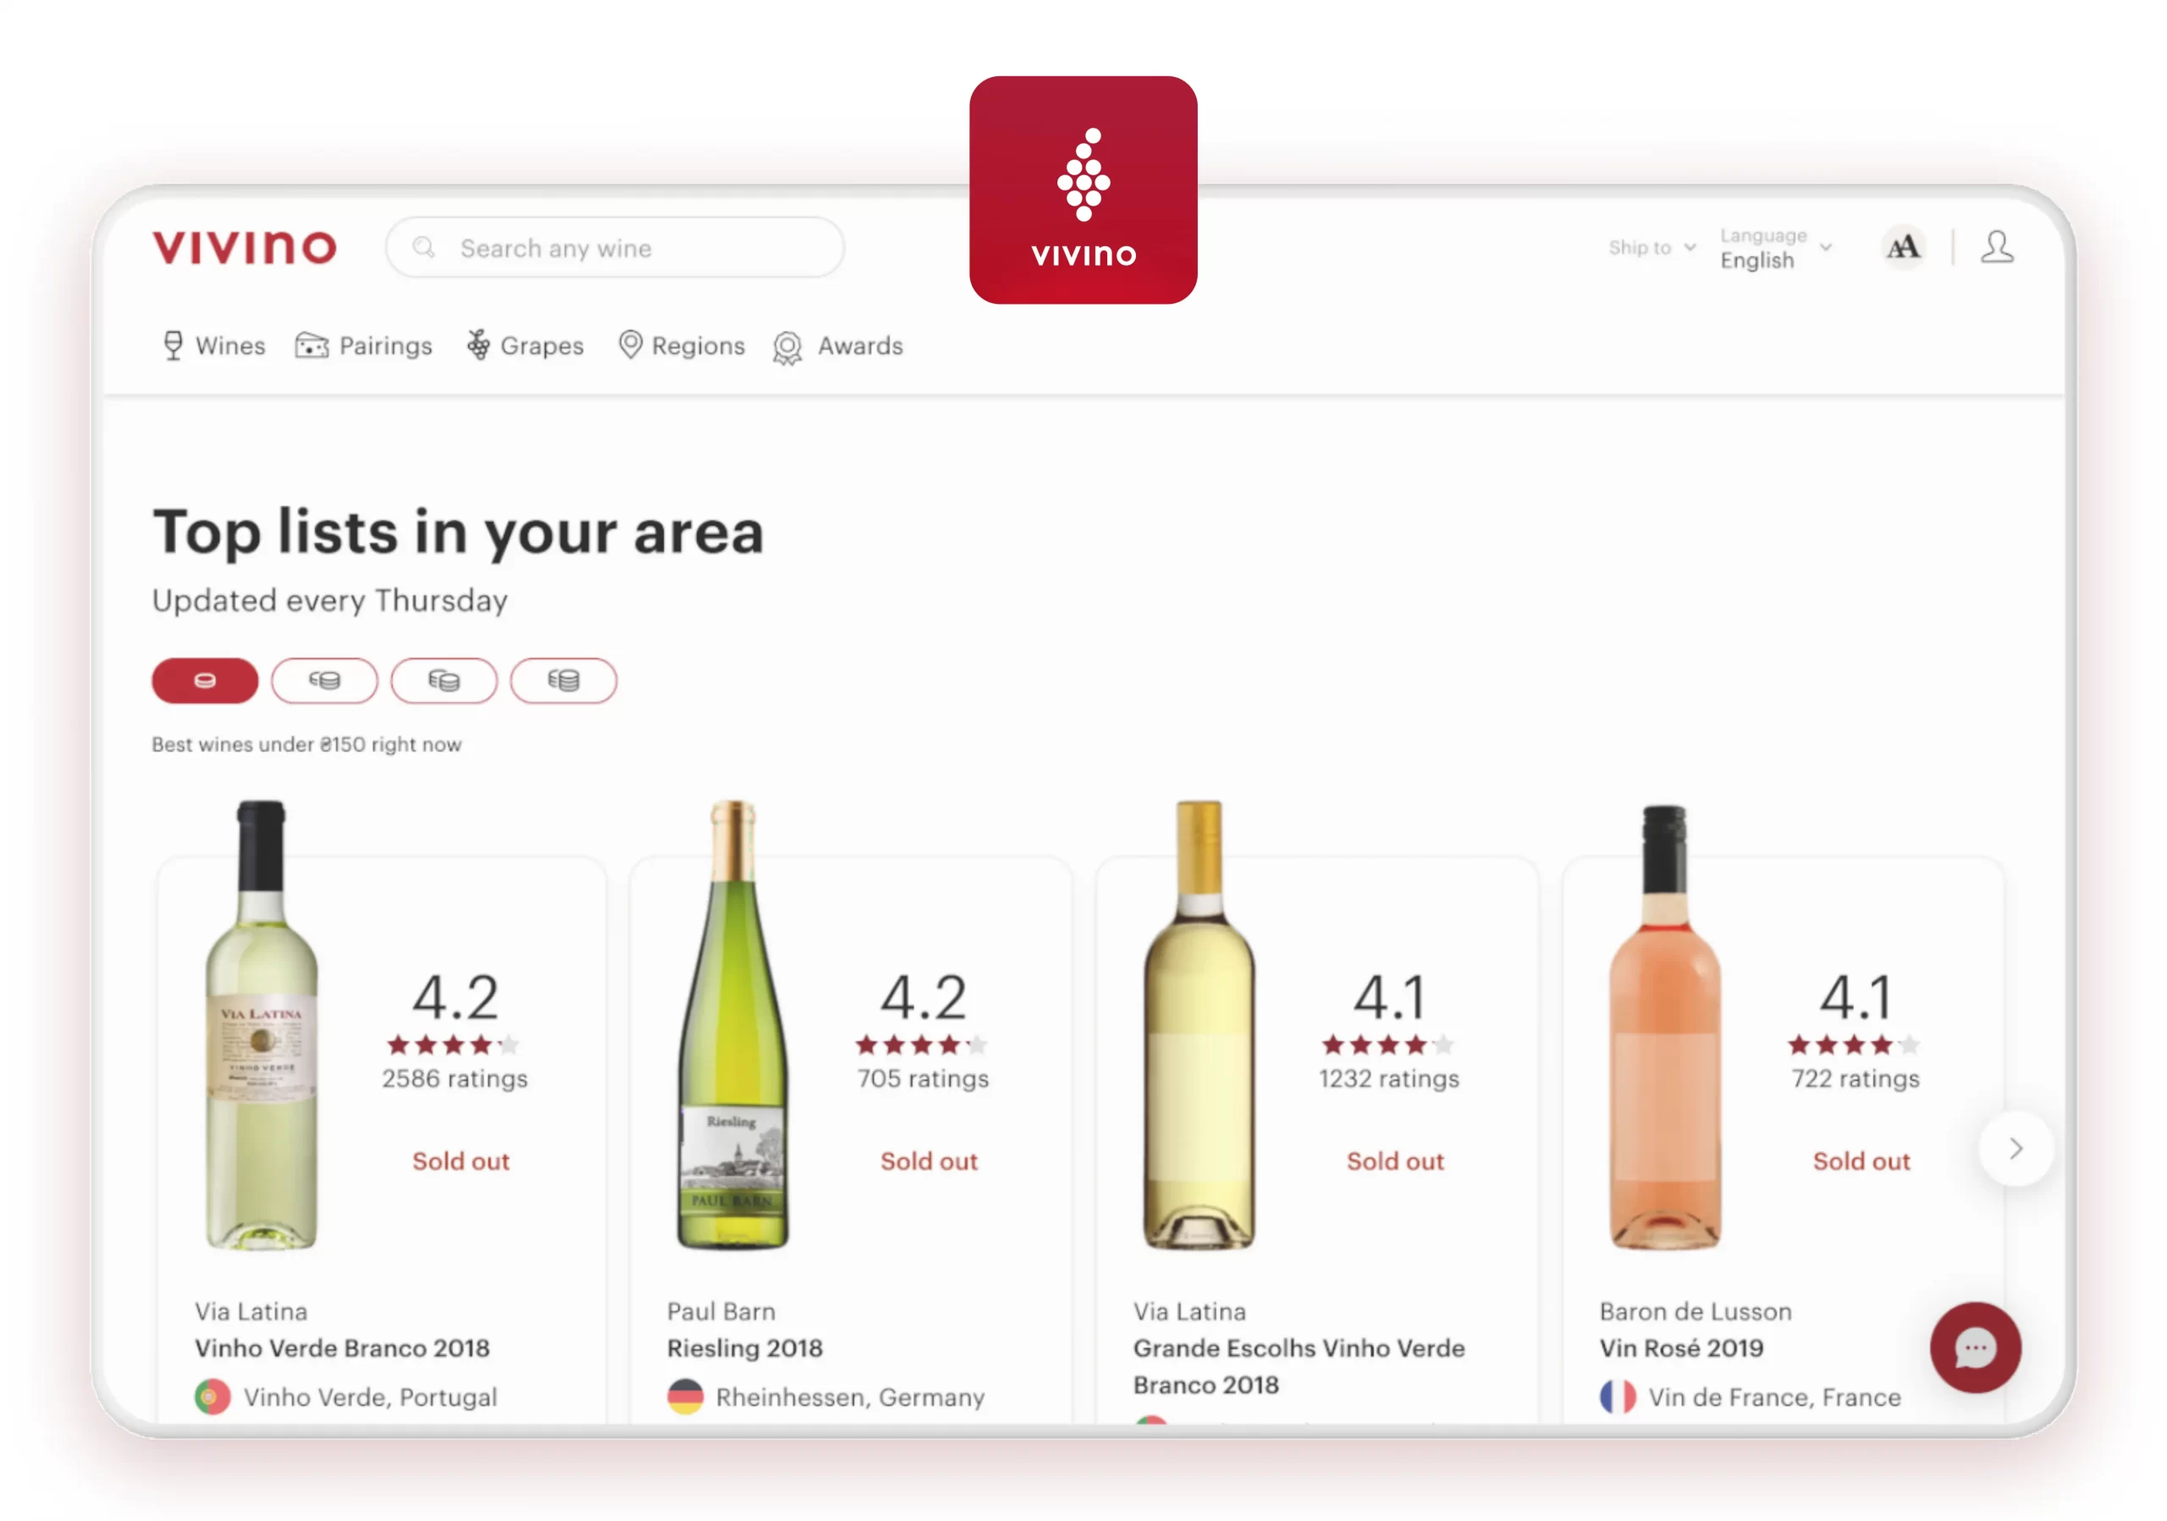Click the wine glass icon beside Wines

pos(173,346)
